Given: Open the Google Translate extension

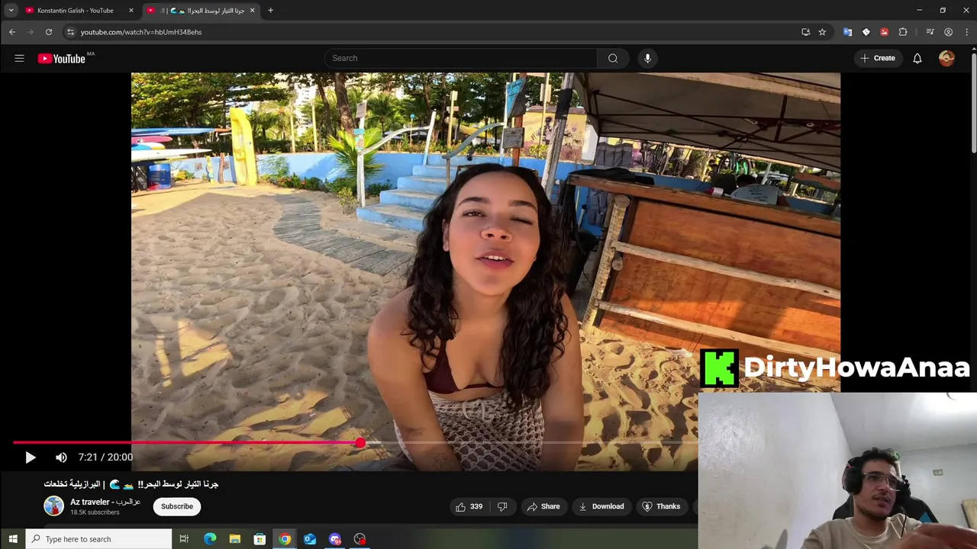Looking at the screenshot, I should [847, 32].
